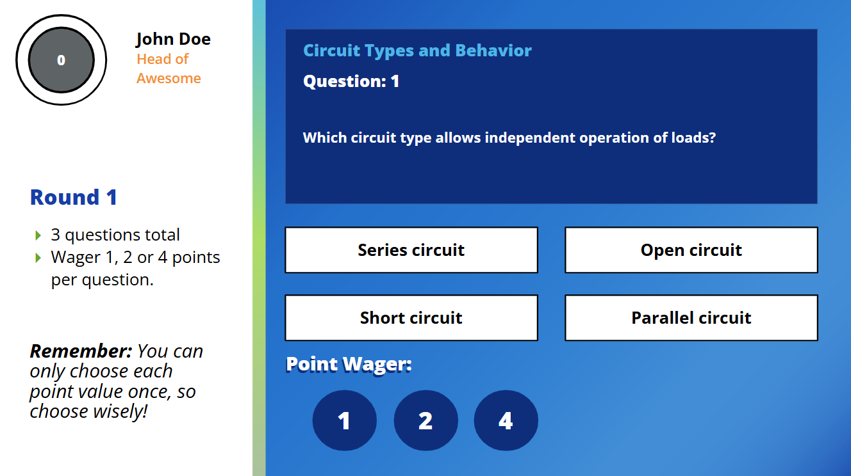Select the Parallel circuit answer
This screenshot has height=476, width=851.
(691, 317)
